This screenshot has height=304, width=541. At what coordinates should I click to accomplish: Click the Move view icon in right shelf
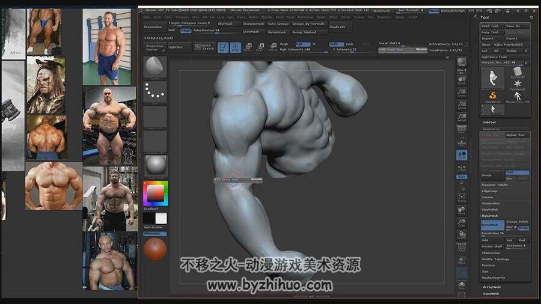462,210
